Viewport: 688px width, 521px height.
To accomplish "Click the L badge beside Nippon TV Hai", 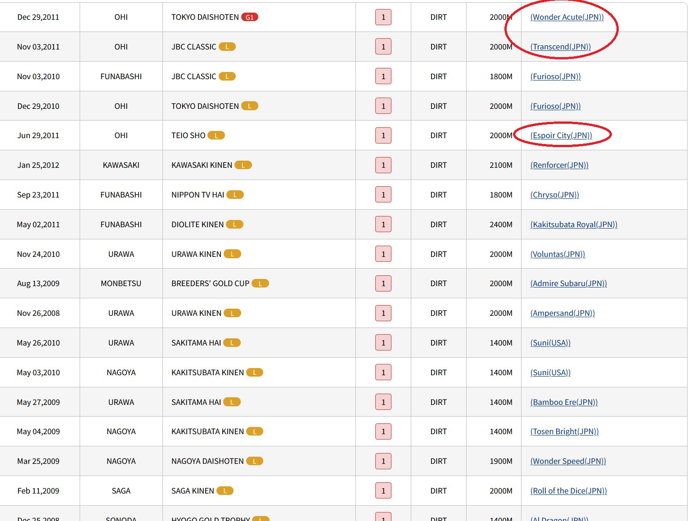I will pos(235,195).
